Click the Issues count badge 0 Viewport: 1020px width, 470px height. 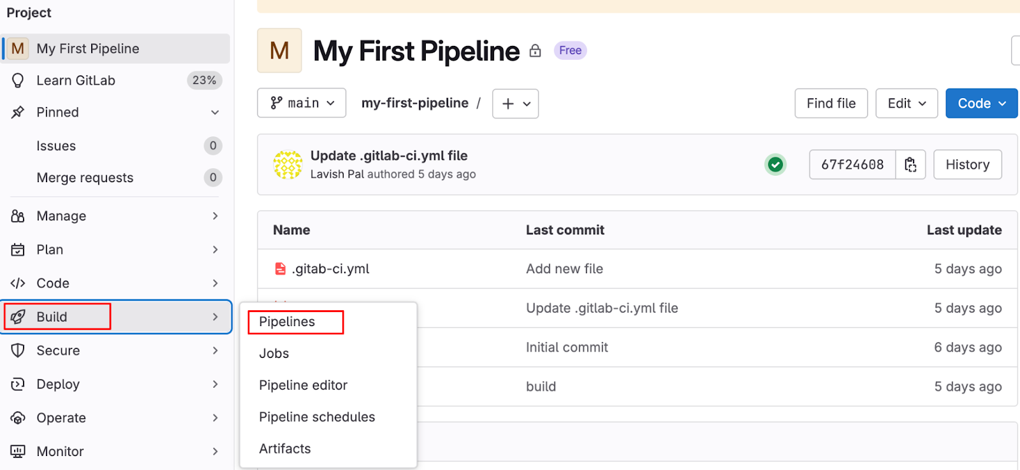pyautogui.click(x=213, y=146)
